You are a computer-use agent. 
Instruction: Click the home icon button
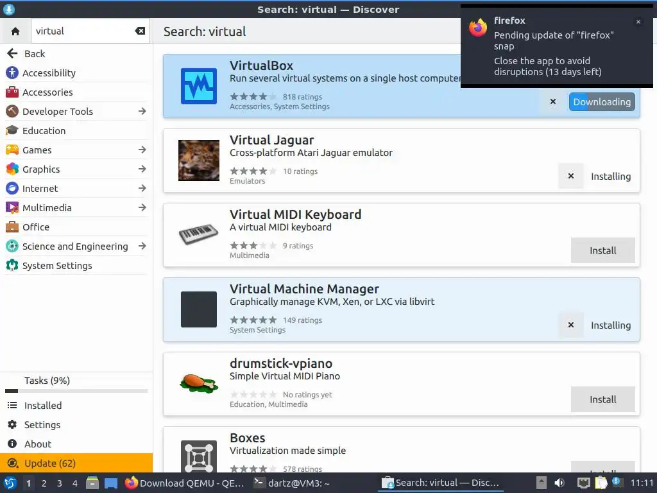coord(15,31)
